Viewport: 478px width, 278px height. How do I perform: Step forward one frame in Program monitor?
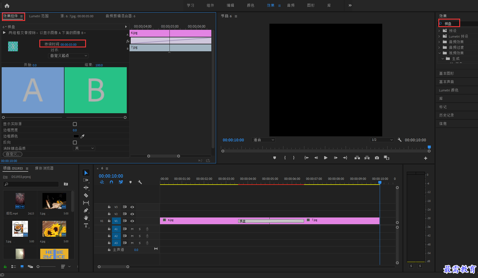point(336,158)
